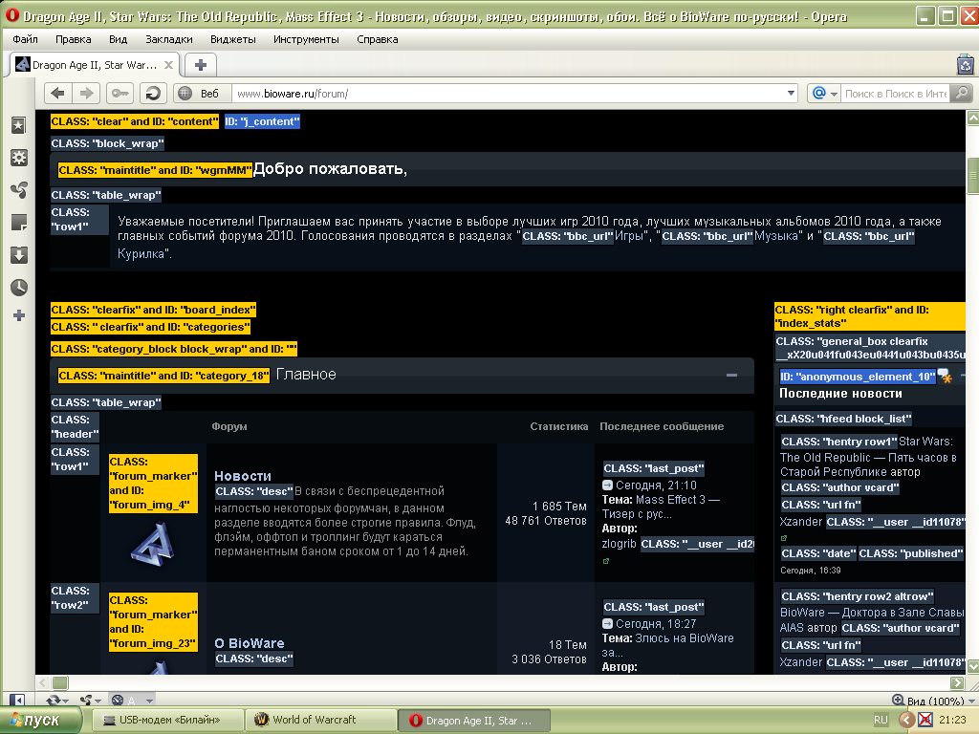Go back with the Back arrow
979x734 pixels.
click(x=58, y=94)
